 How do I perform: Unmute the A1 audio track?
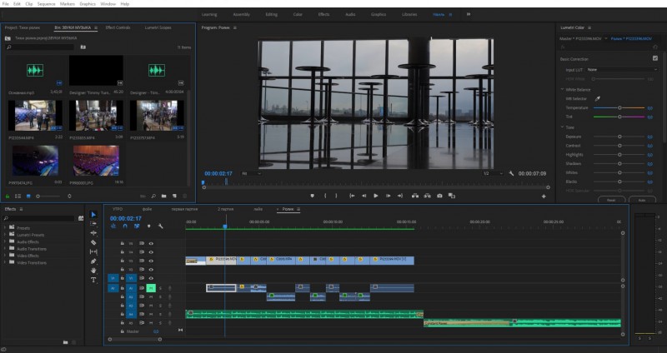[151, 288]
